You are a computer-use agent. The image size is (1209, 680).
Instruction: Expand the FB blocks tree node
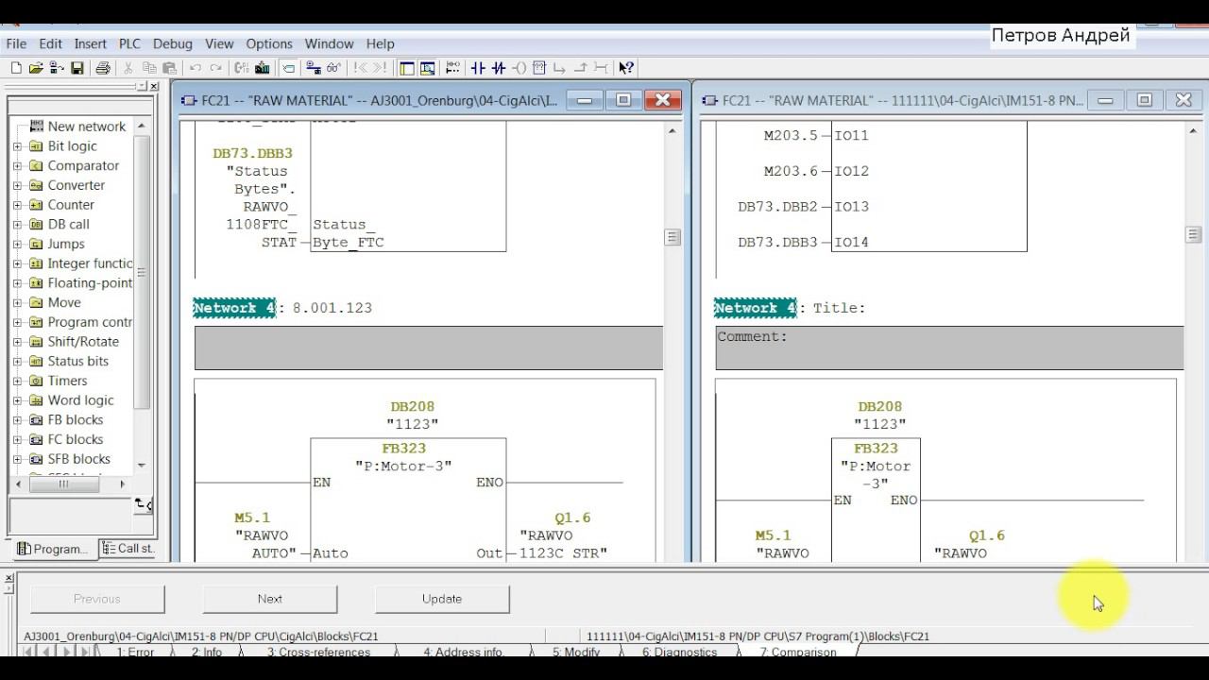(x=17, y=420)
